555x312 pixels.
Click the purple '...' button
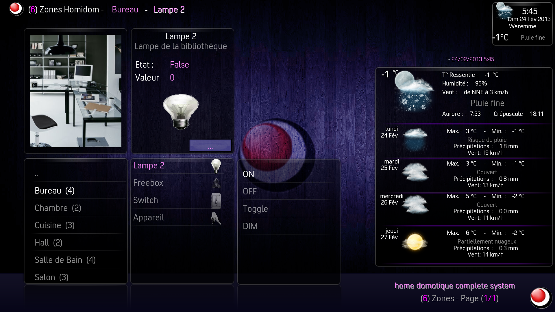[210, 145]
